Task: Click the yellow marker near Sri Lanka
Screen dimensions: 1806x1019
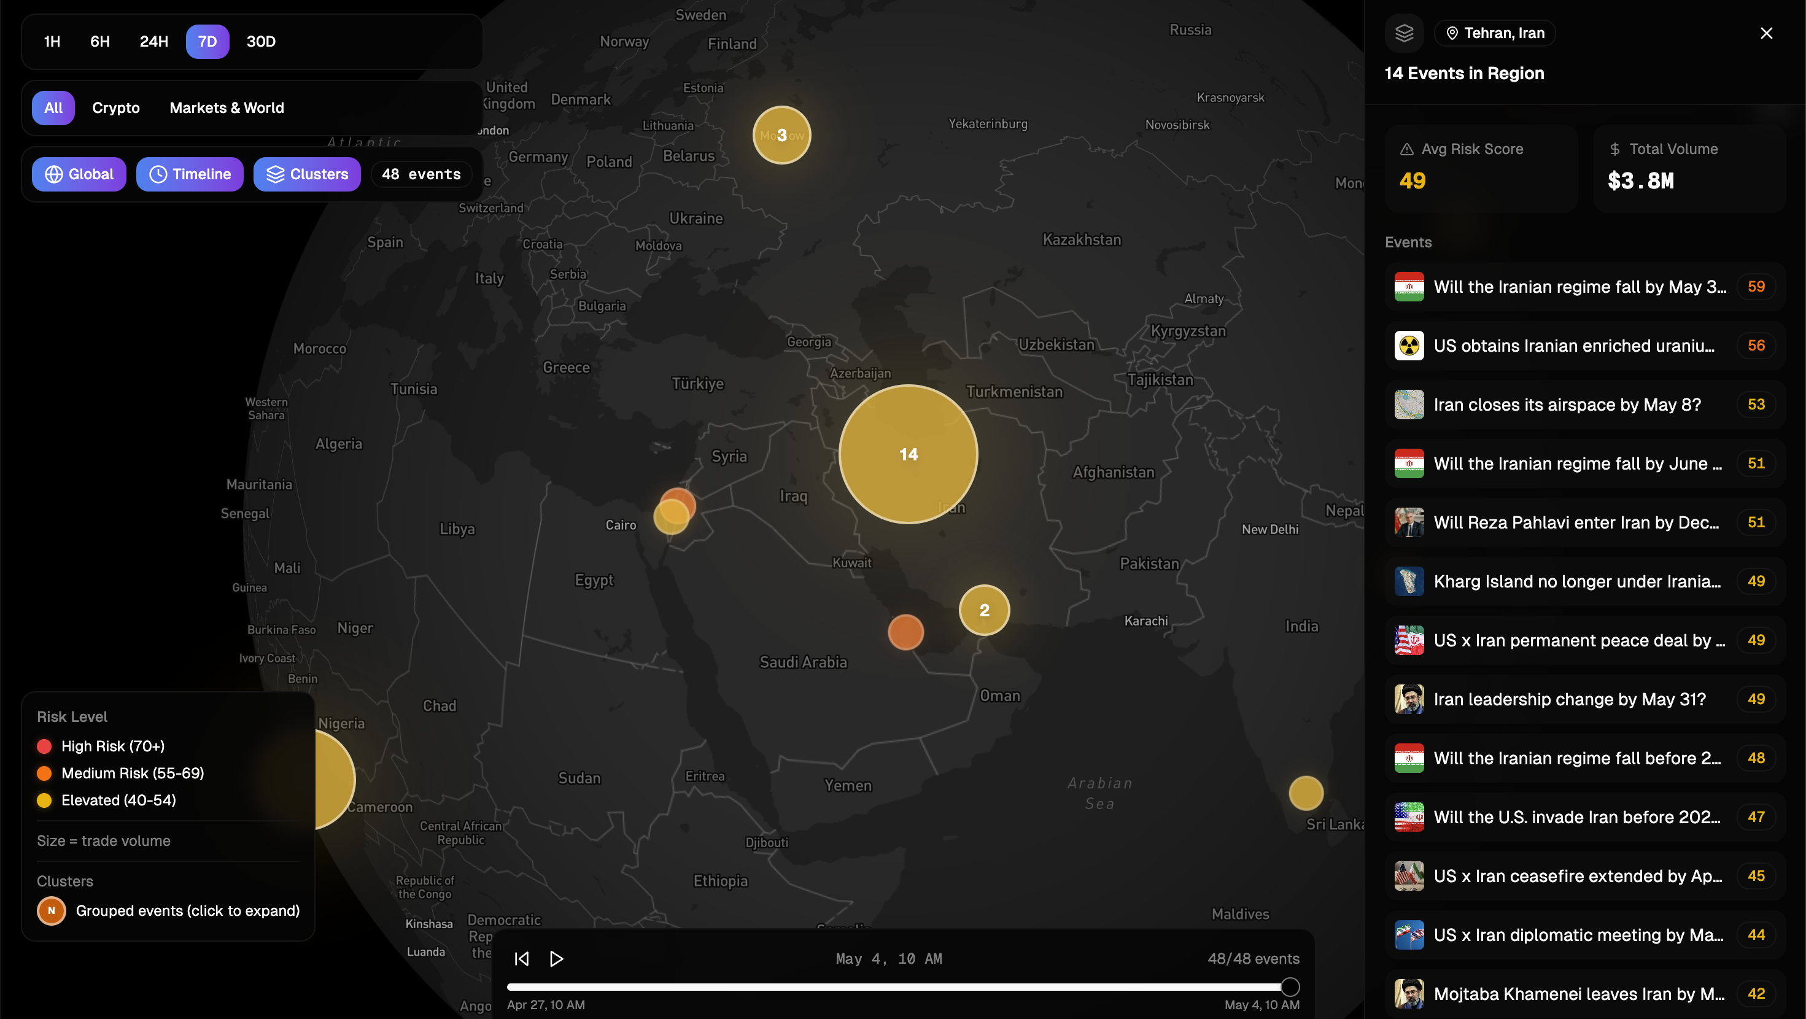Action: click(x=1306, y=793)
